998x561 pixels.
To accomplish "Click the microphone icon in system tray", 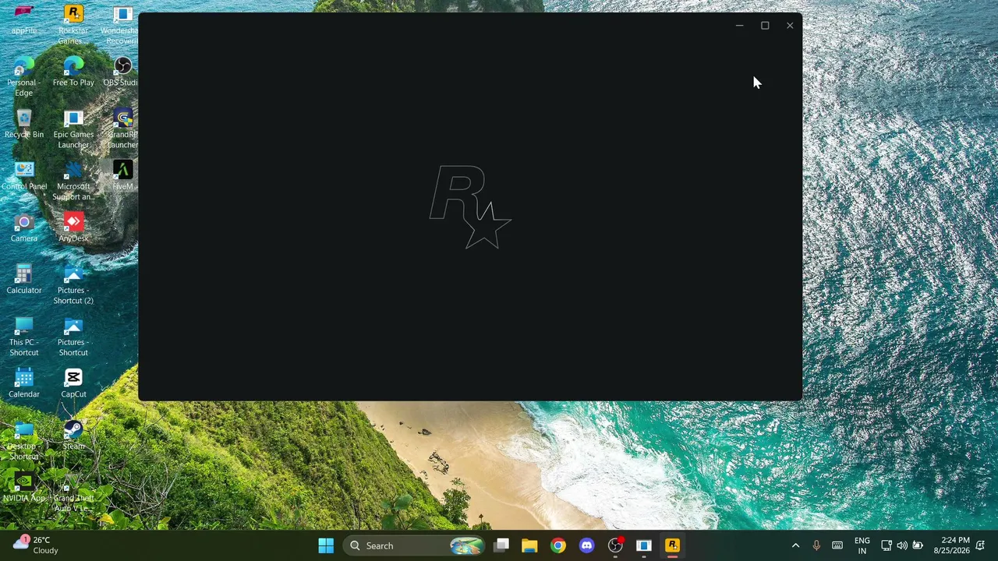I will click(816, 545).
